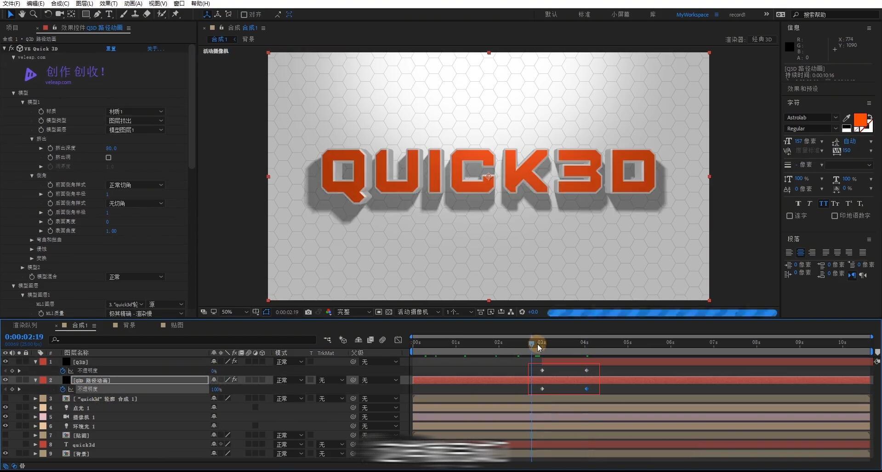The width and height of the screenshot is (882, 472).
Task: Switch to the 标准 workspace
Action: click(584, 15)
